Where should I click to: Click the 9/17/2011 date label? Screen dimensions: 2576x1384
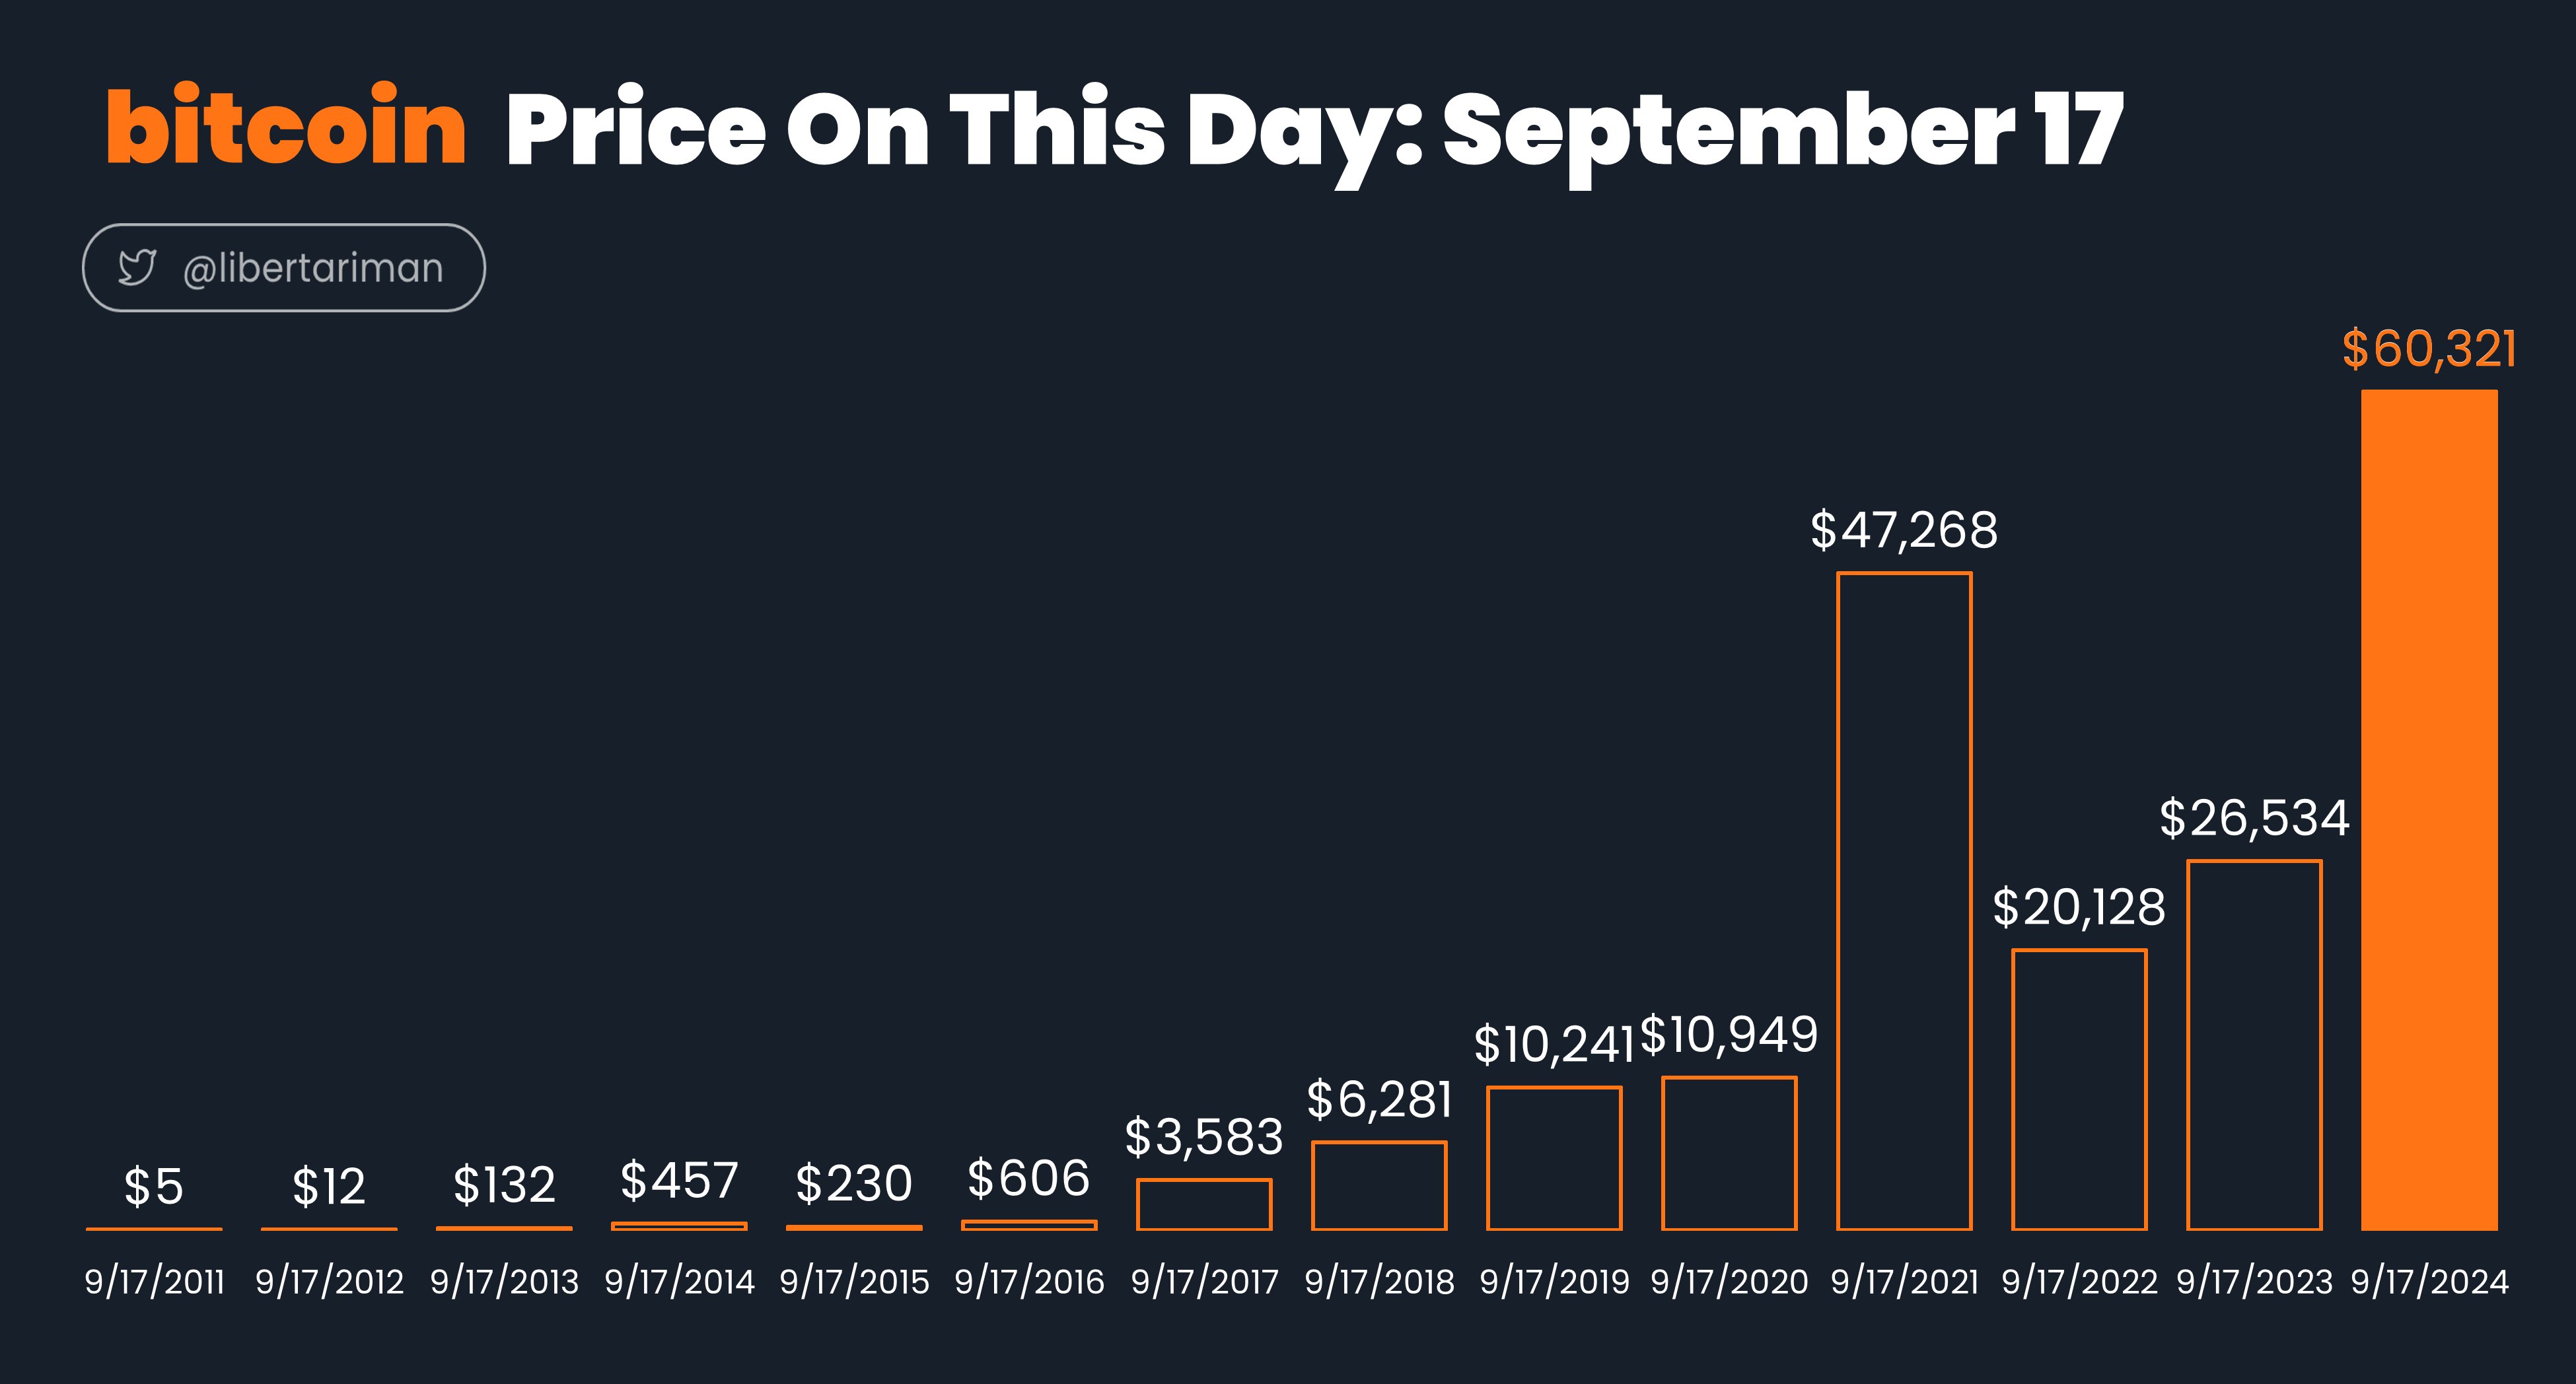point(155,1281)
